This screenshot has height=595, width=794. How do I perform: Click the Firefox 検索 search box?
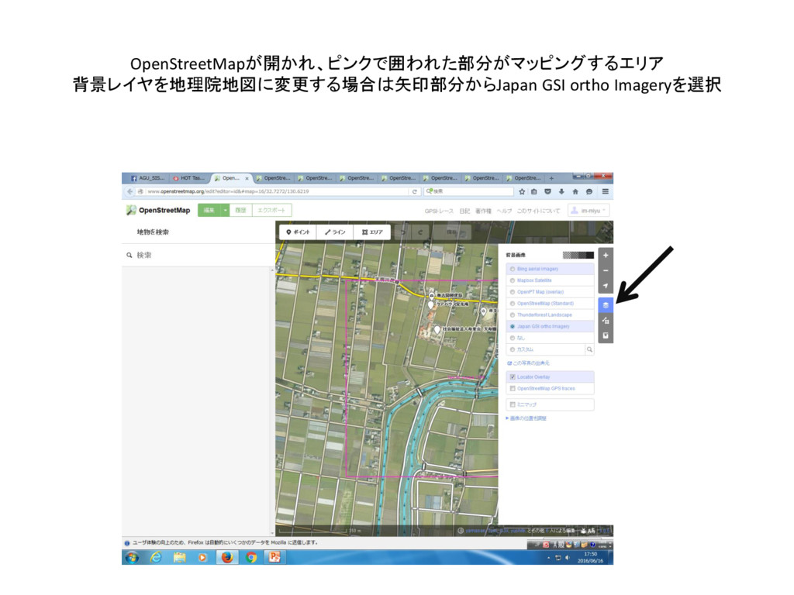pos(468,192)
